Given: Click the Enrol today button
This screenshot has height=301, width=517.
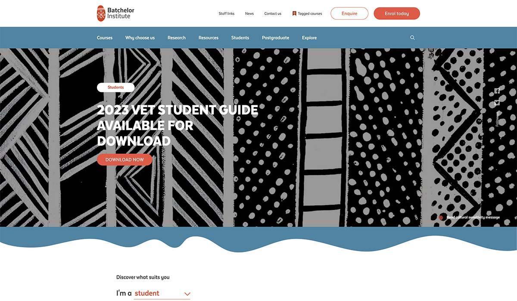Looking at the screenshot, I should coord(397,13).
